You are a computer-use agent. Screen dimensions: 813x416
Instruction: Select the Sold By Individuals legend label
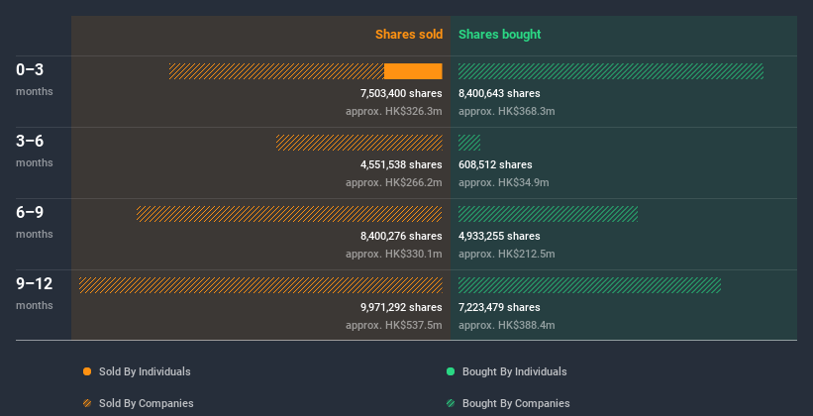pyautogui.click(x=145, y=371)
